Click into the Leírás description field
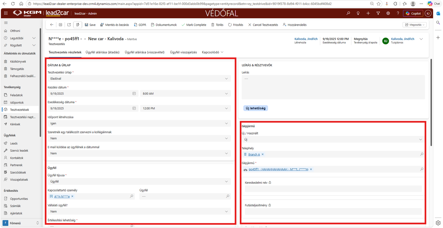The height and width of the screenshot is (228, 443). click(333, 87)
